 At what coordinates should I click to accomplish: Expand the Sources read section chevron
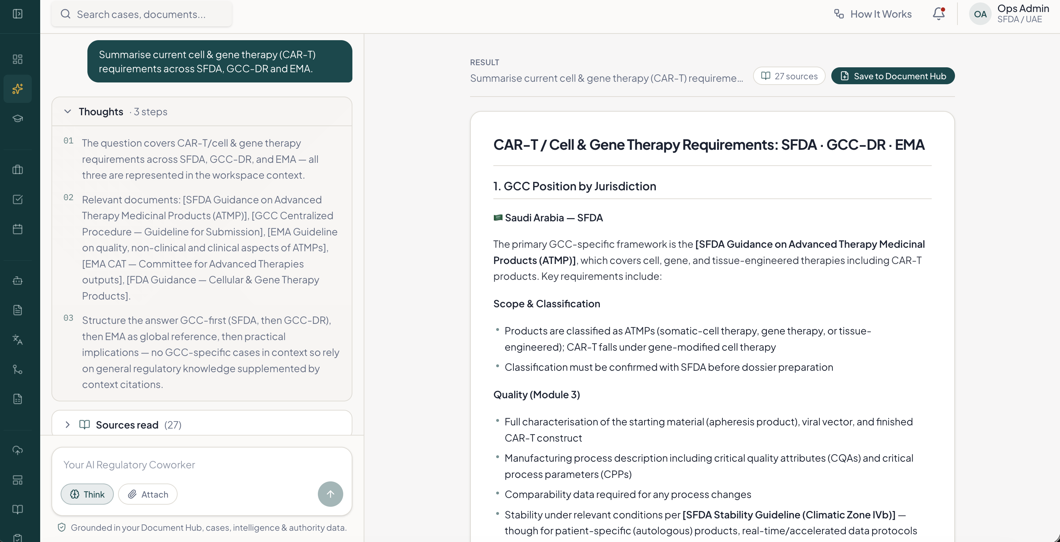[x=68, y=425]
